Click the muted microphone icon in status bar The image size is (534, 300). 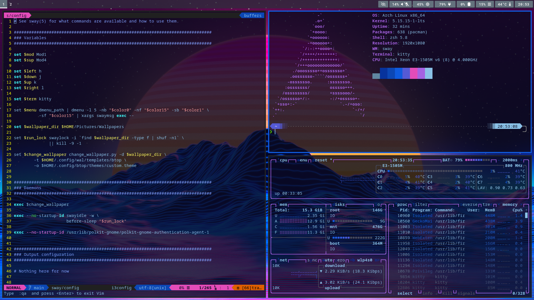pyautogui.click(x=407, y=4)
